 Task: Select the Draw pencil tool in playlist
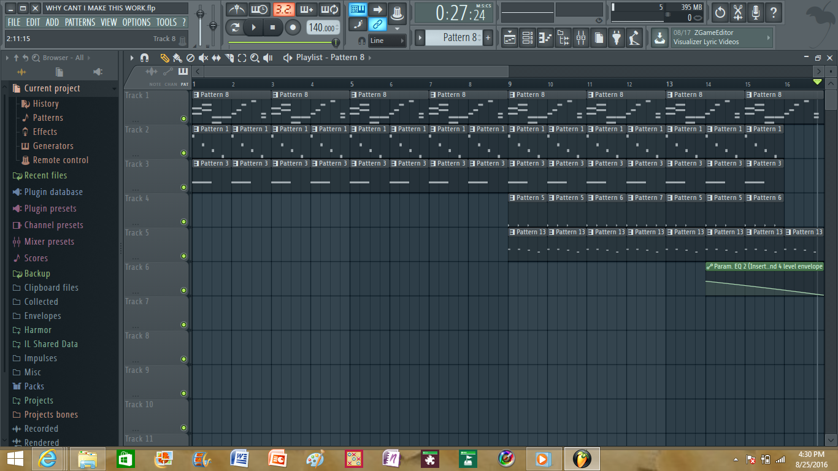[164, 58]
